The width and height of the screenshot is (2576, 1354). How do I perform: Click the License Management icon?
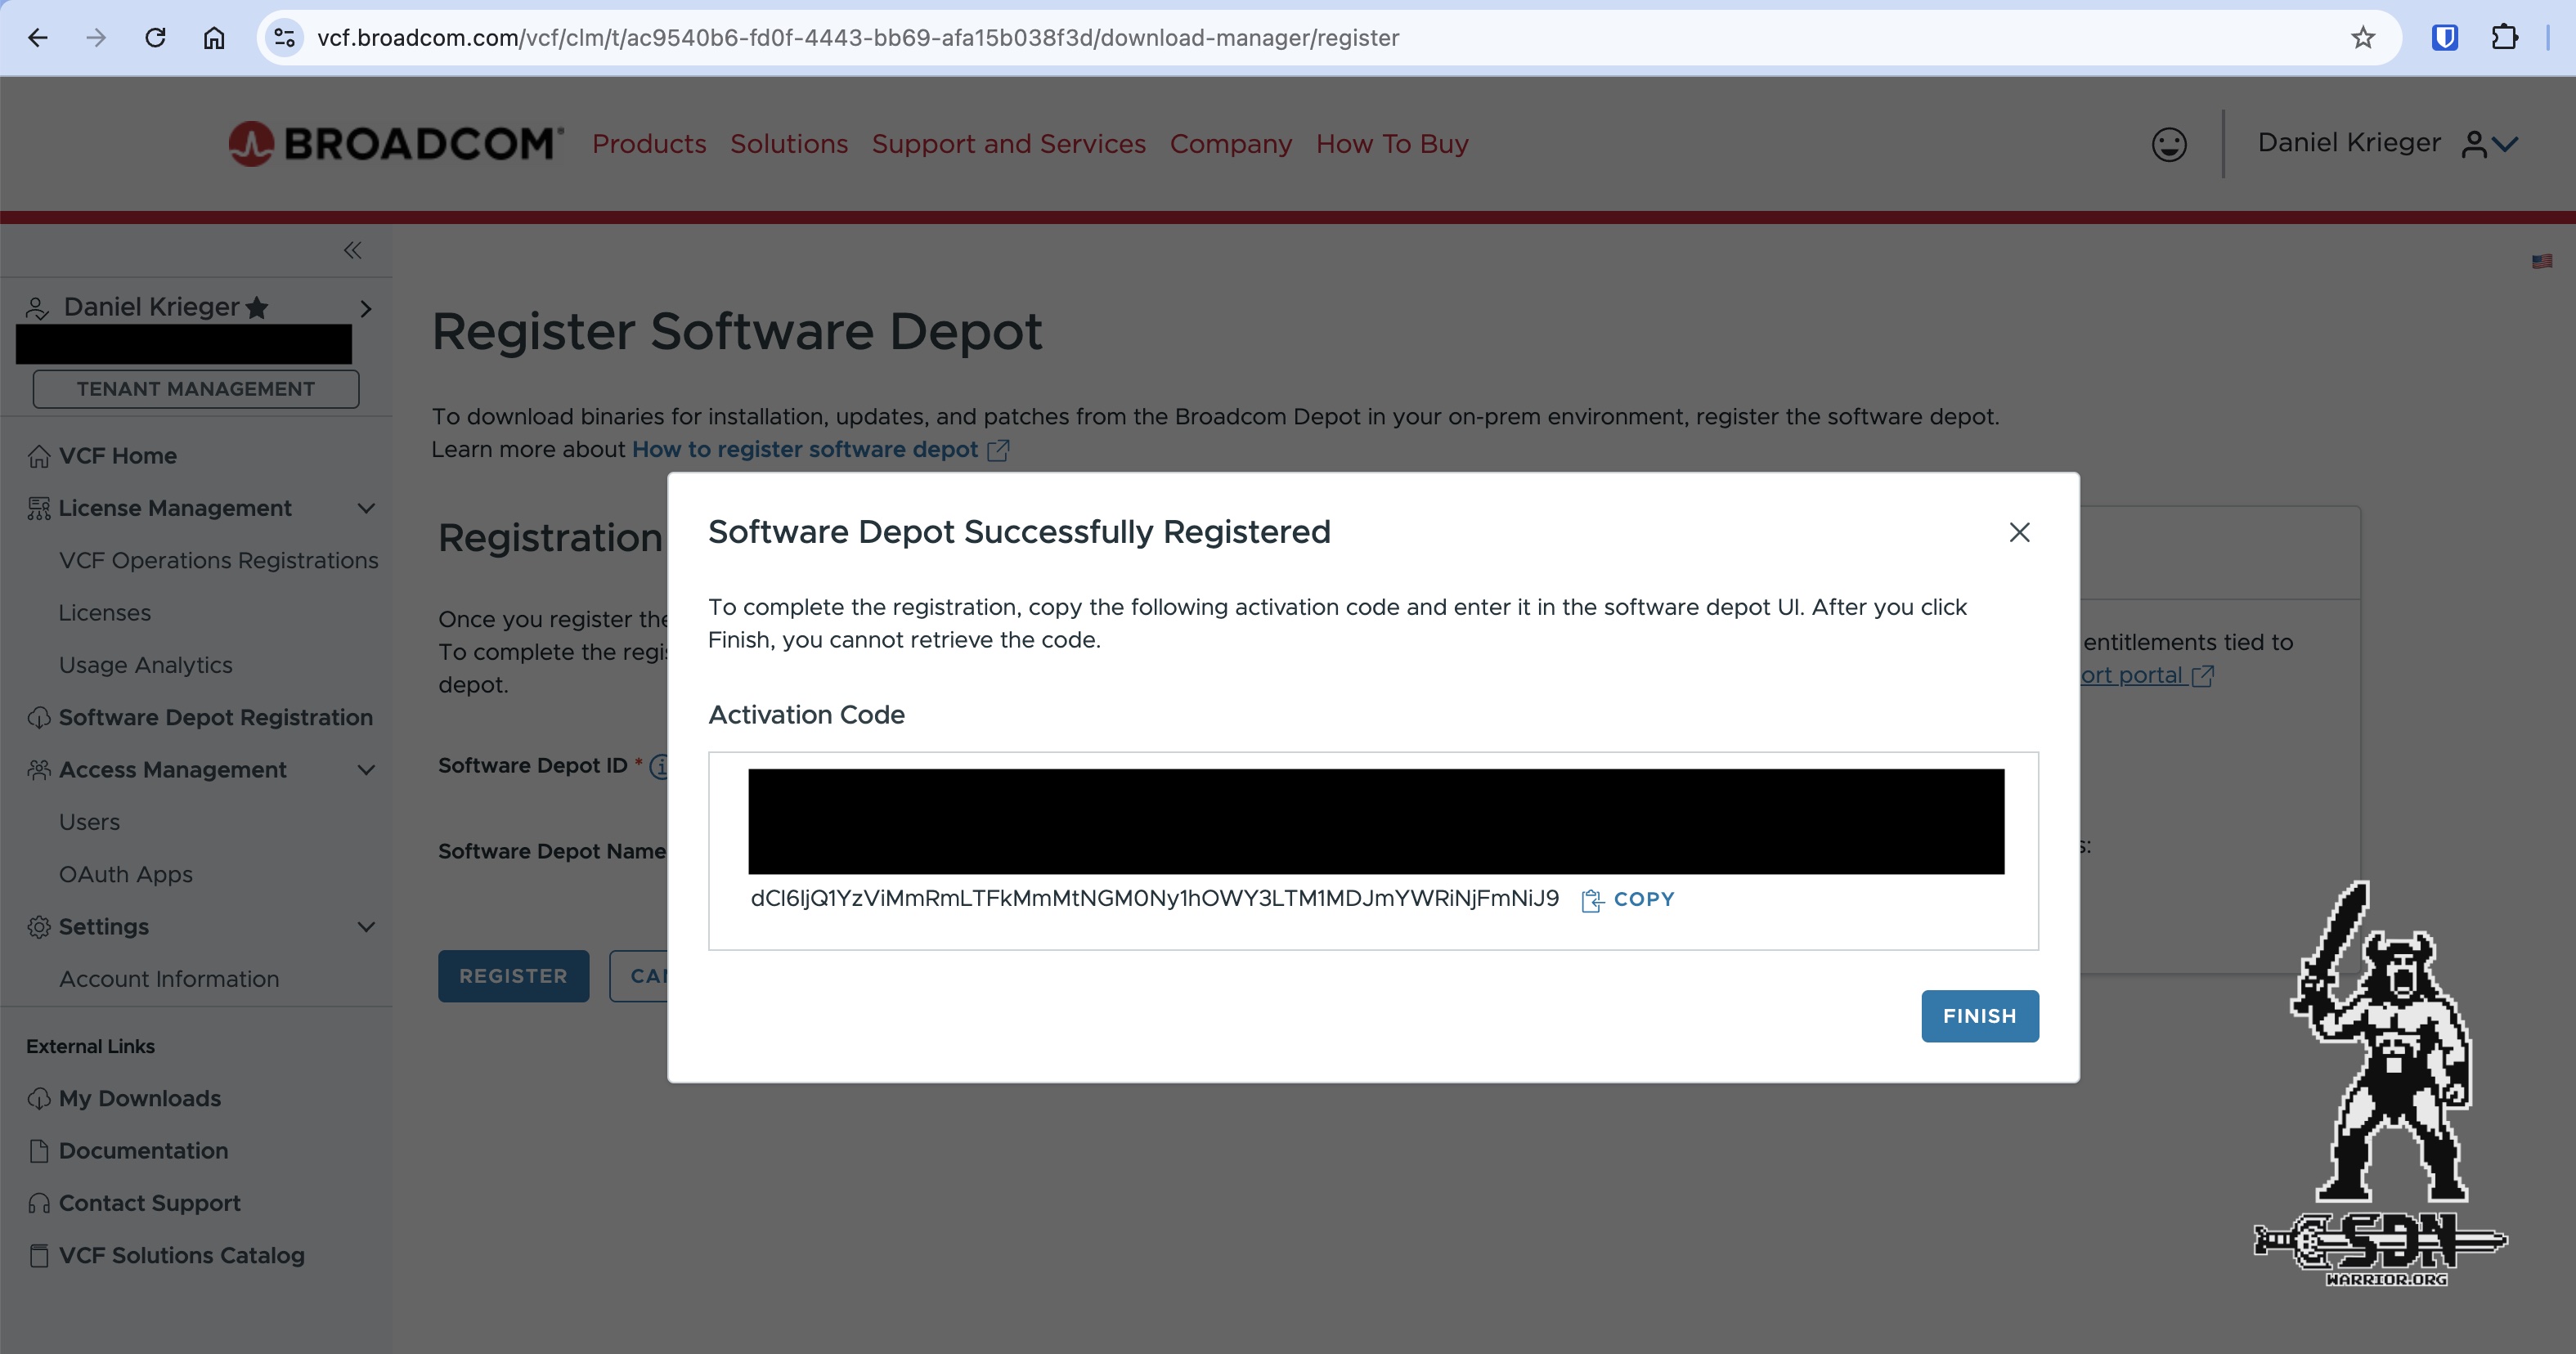pyautogui.click(x=39, y=508)
